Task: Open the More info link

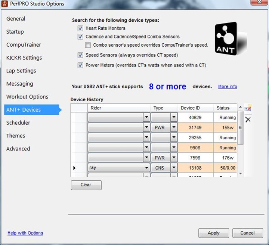Action: pyautogui.click(x=228, y=87)
